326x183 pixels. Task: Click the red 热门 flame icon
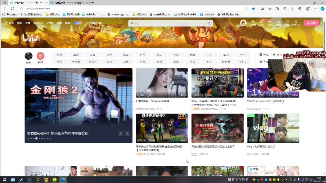[40, 56]
